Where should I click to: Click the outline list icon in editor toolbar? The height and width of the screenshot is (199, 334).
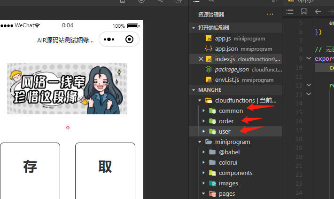point(290,11)
